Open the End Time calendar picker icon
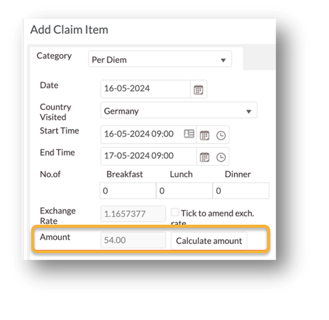 point(205,157)
